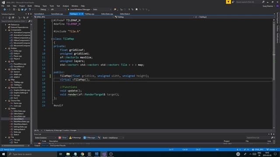Click the Visual Studio taskbar icon

104,154
